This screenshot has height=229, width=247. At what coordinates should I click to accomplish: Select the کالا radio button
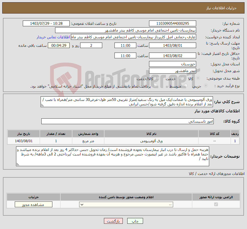point(198,78)
